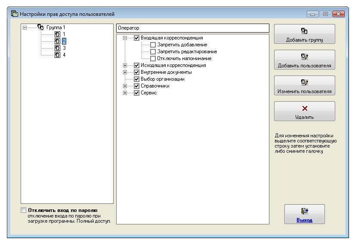Click the Группа 1 group icon
Image resolution: width=358 pixels, height=245 pixels.
(x=40, y=27)
